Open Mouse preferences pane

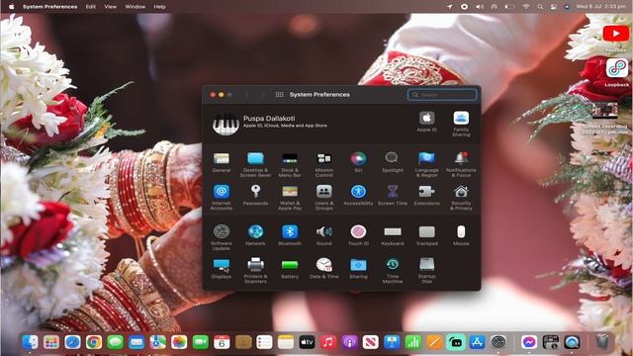461,235
